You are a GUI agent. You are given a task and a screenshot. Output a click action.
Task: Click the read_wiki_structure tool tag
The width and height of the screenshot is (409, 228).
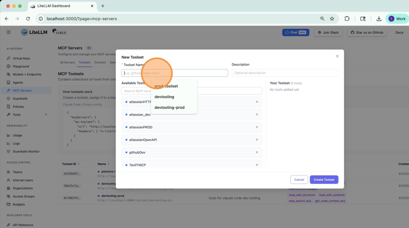[302, 195]
